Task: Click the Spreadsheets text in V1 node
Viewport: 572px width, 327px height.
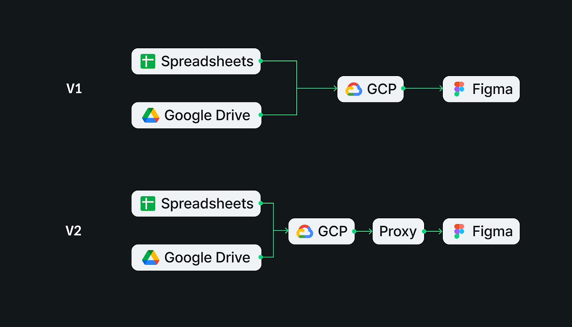Action: pos(207,61)
